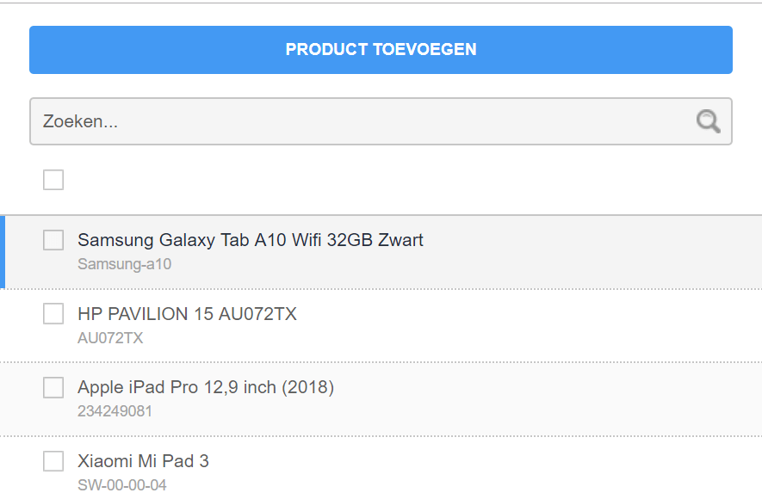Click empty space right of iPad Pro title

(551, 388)
